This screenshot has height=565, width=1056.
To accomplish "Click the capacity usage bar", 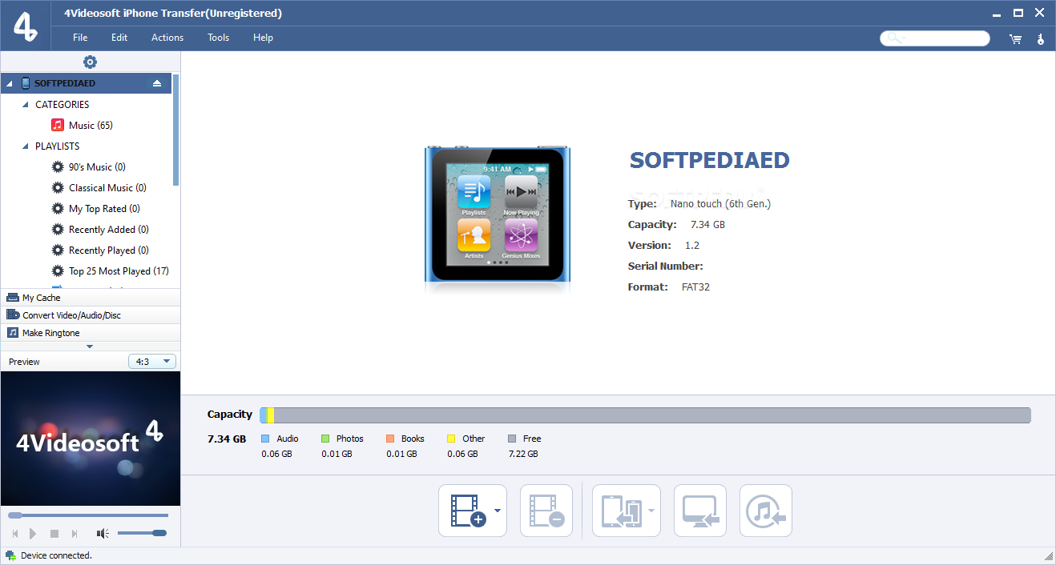I will pyautogui.click(x=645, y=415).
